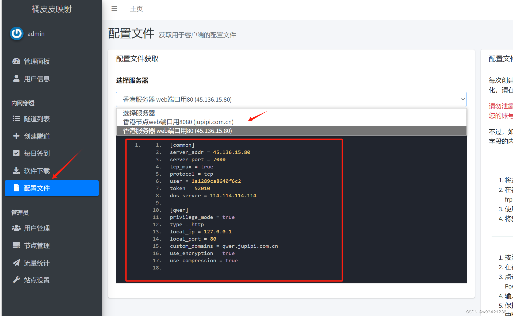Click the admin avatar power icon
Image resolution: width=513 pixels, height=316 pixels.
coord(17,33)
